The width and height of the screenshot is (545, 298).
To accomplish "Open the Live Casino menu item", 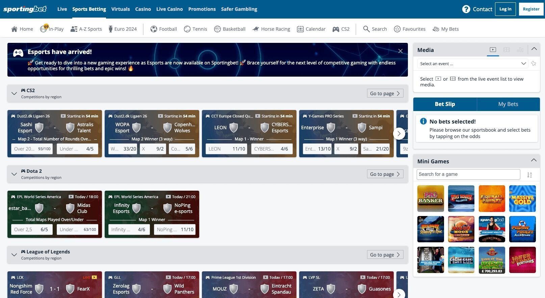I will point(170,9).
